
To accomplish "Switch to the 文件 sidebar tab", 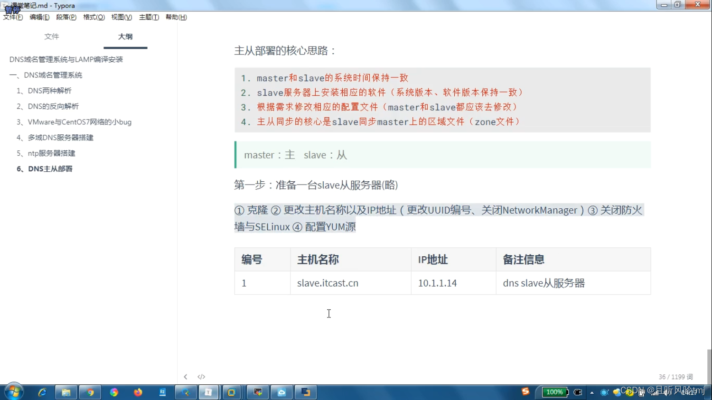I will click(51, 36).
